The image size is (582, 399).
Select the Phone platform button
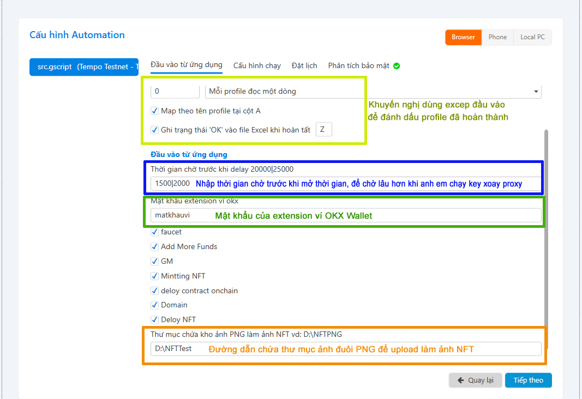(497, 37)
